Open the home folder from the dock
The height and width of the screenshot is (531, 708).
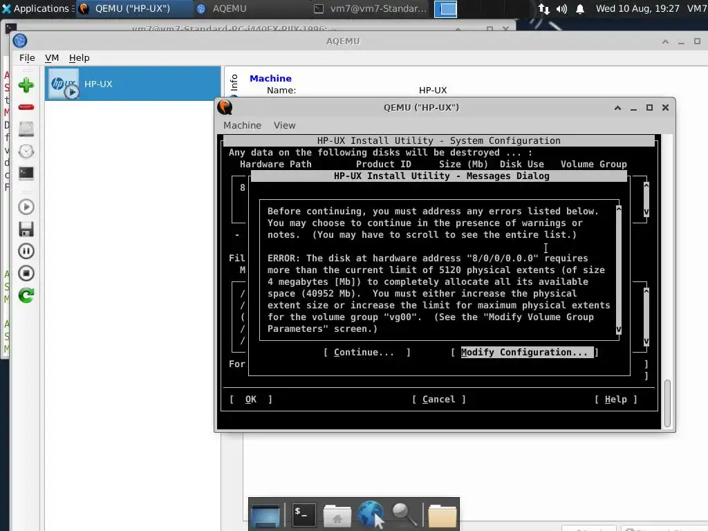click(x=337, y=515)
